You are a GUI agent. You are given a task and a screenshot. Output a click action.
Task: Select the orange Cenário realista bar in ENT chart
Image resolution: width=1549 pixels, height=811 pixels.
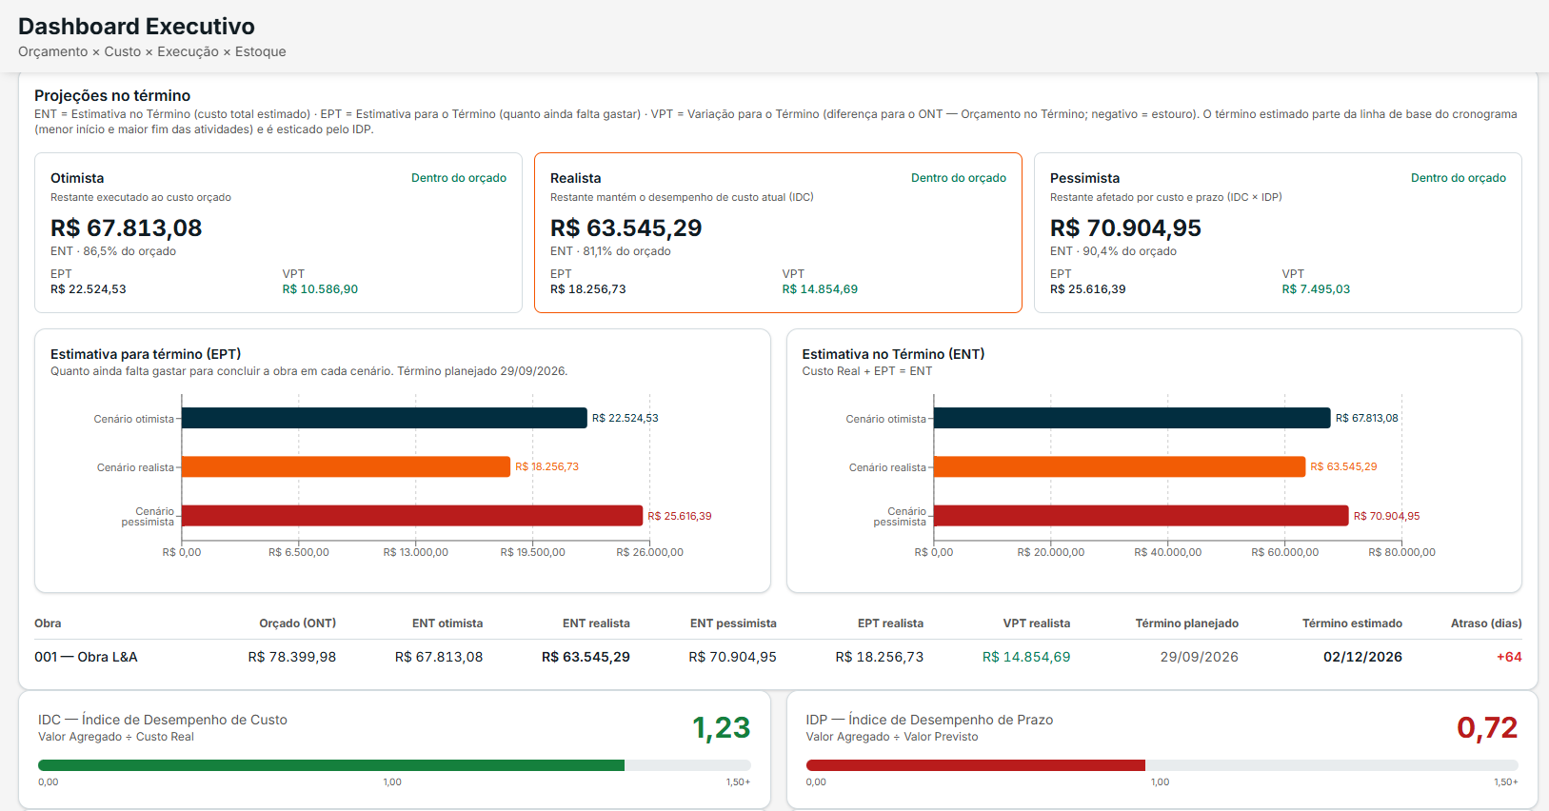tap(1120, 466)
